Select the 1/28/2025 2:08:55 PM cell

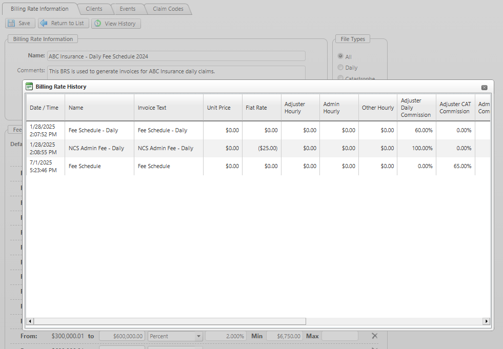pos(46,149)
